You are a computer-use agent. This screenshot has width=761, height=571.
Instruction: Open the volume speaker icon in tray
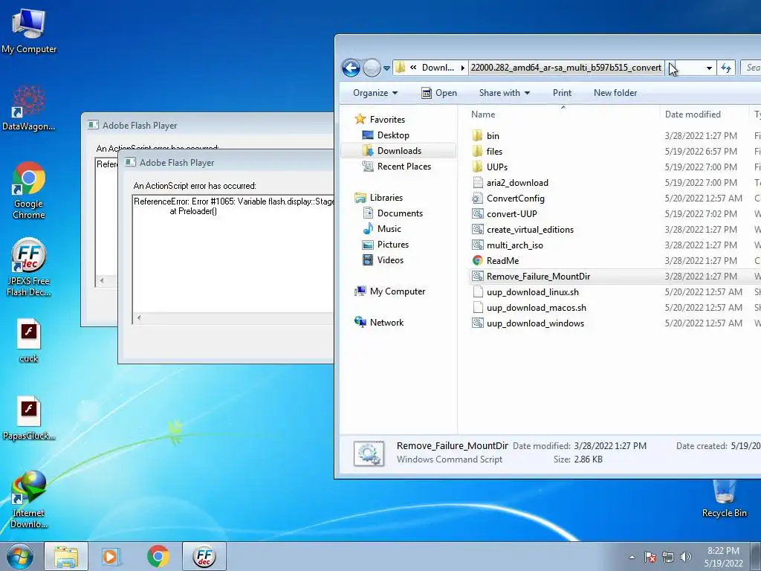(686, 557)
